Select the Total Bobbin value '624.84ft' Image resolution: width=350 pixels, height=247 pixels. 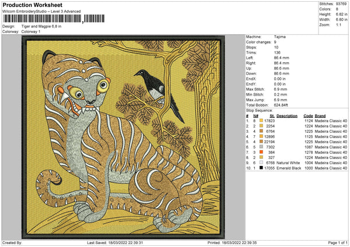pyautogui.click(x=281, y=105)
